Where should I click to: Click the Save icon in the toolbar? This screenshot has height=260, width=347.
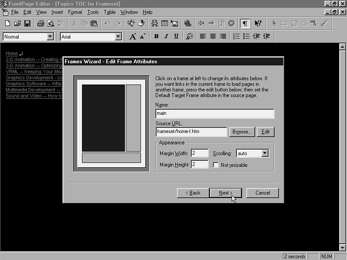pyautogui.click(x=27, y=23)
